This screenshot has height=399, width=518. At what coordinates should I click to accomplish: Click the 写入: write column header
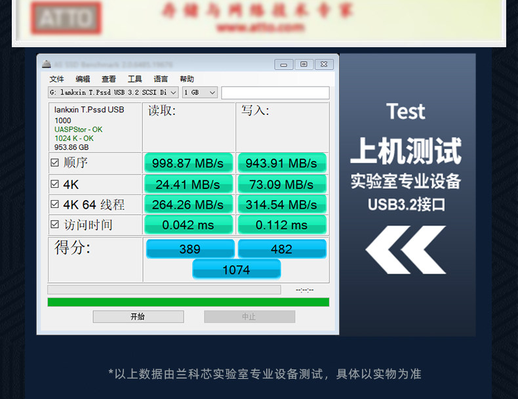(x=255, y=110)
